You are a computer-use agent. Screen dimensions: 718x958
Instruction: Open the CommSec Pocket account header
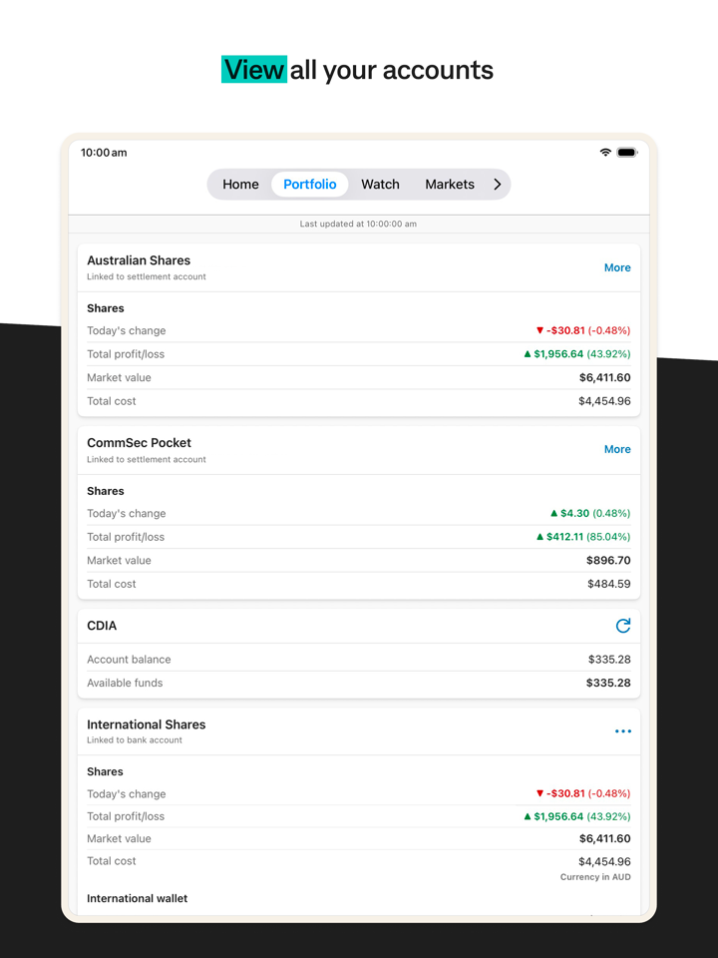point(139,443)
